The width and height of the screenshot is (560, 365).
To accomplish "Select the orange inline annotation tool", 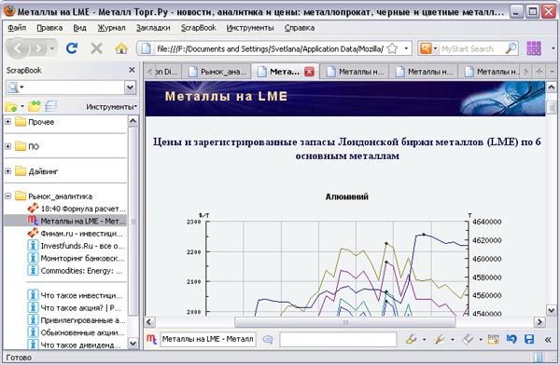I will (x=440, y=339).
